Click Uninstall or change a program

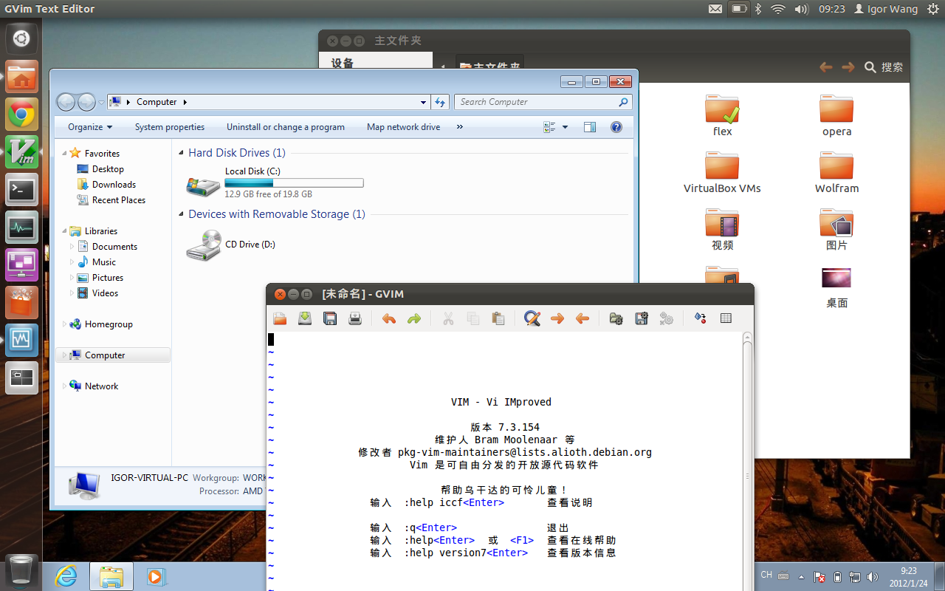tap(286, 127)
